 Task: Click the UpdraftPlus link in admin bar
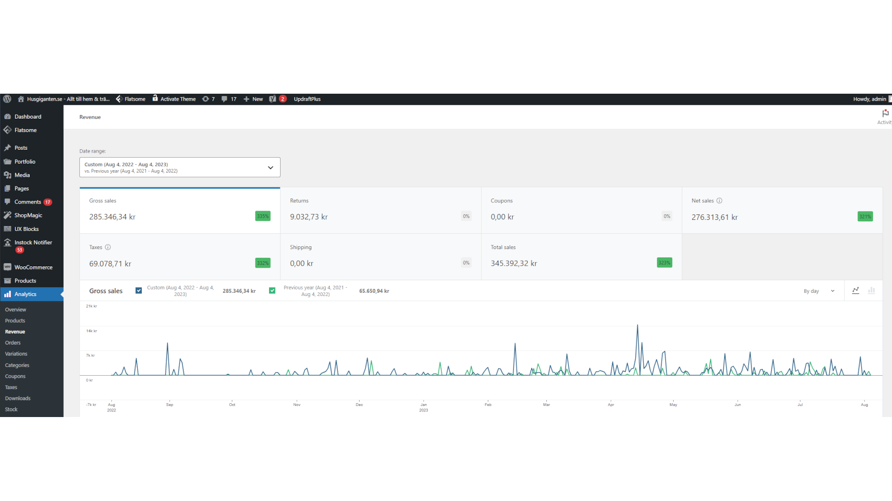pos(307,99)
